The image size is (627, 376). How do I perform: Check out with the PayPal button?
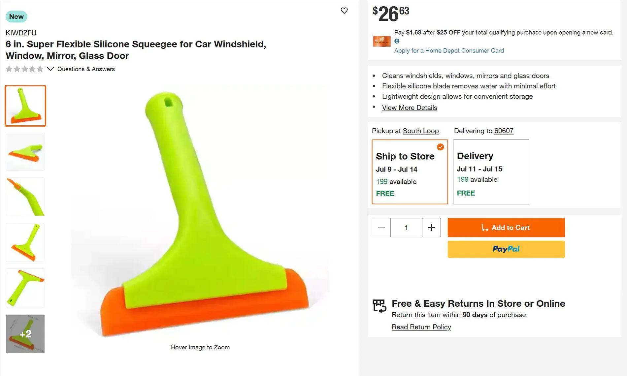pyautogui.click(x=506, y=249)
